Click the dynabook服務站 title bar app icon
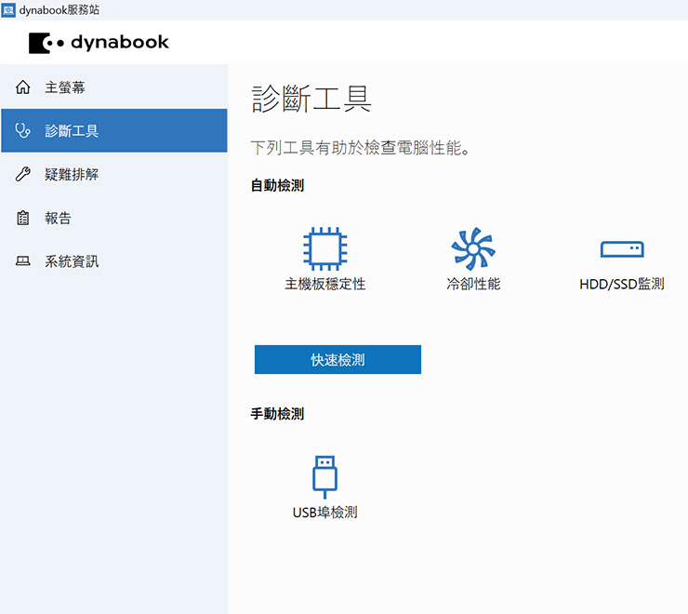688x614 pixels. point(8,9)
